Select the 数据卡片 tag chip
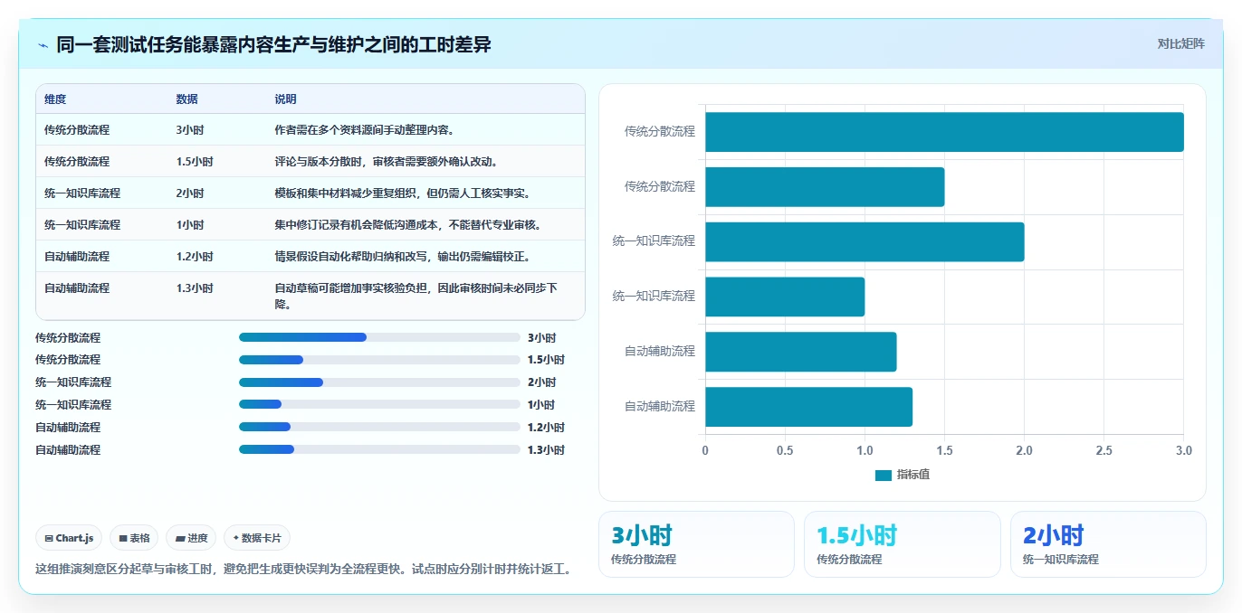This screenshot has width=1242, height=613. point(257,538)
